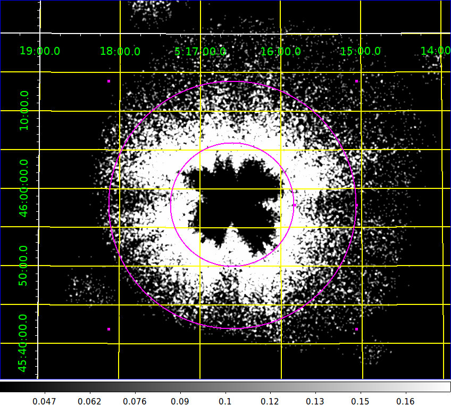Click the 0.15 colorbar value

(360, 401)
